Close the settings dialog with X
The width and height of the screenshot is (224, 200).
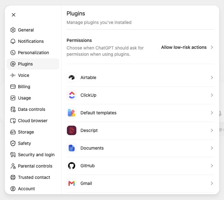[x=14, y=15]
